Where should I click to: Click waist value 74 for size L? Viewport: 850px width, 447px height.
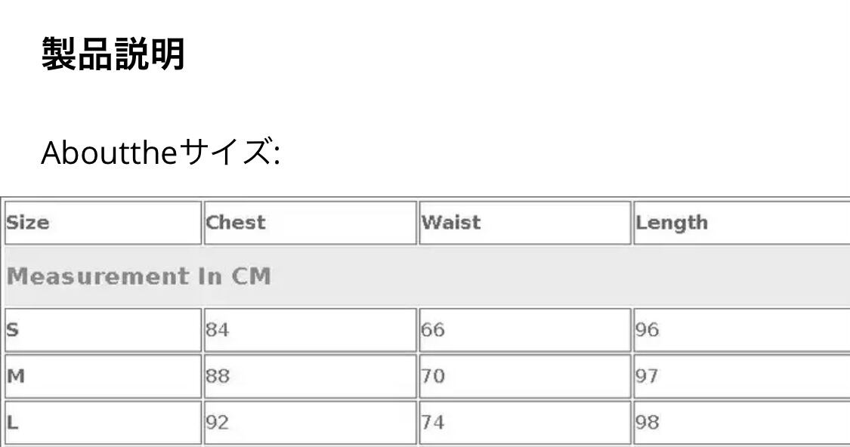coord(433,423)
